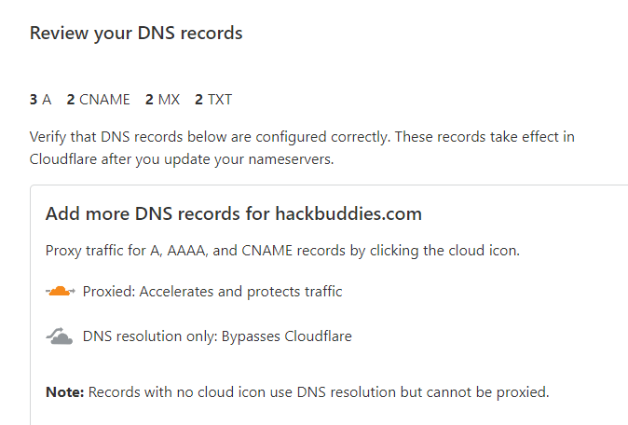This screenshot has height=425, width=628.
Task: Click the Proxied: Accelerates and protects traffic label
Action: (212, 291)
